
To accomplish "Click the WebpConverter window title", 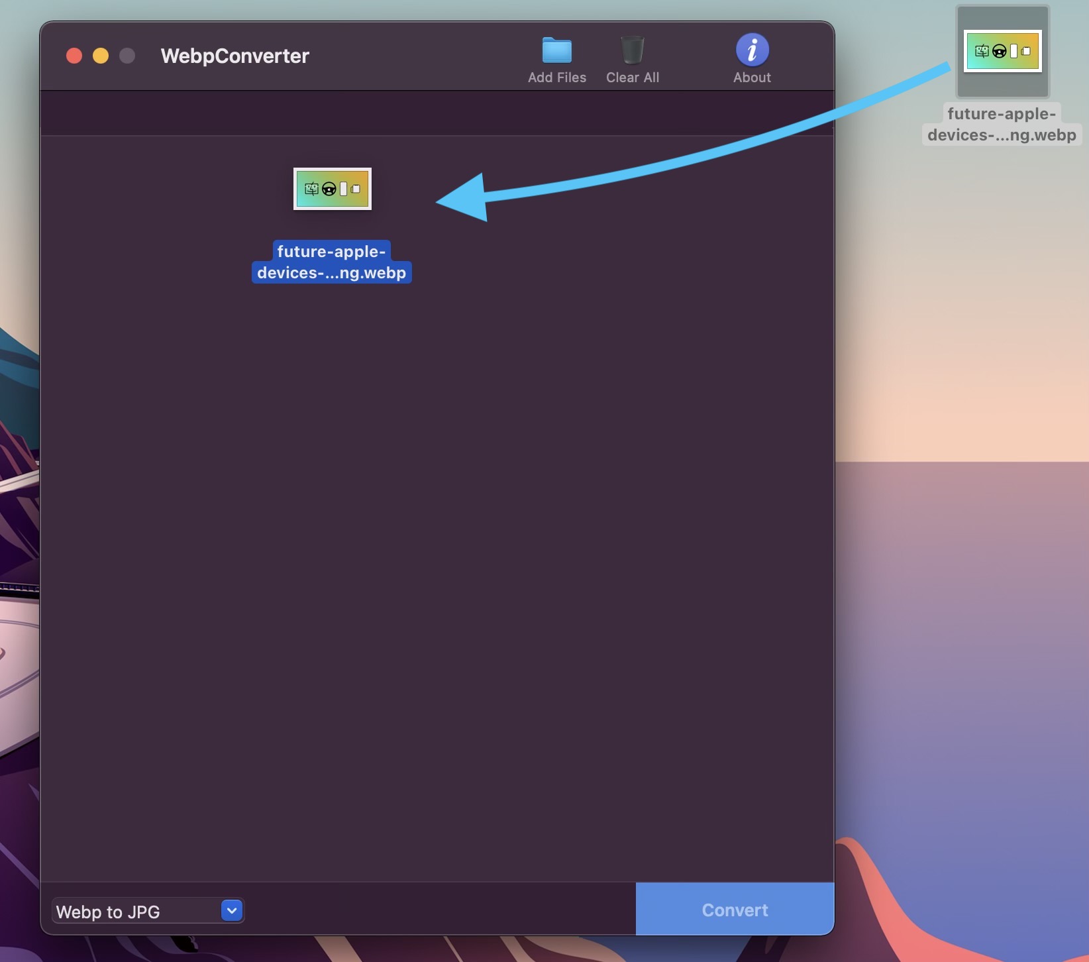I will pyautogui.click(x=234, y=56).
